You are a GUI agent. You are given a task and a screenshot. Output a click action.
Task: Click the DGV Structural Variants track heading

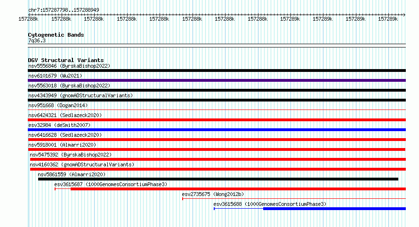tap(66, 60)
